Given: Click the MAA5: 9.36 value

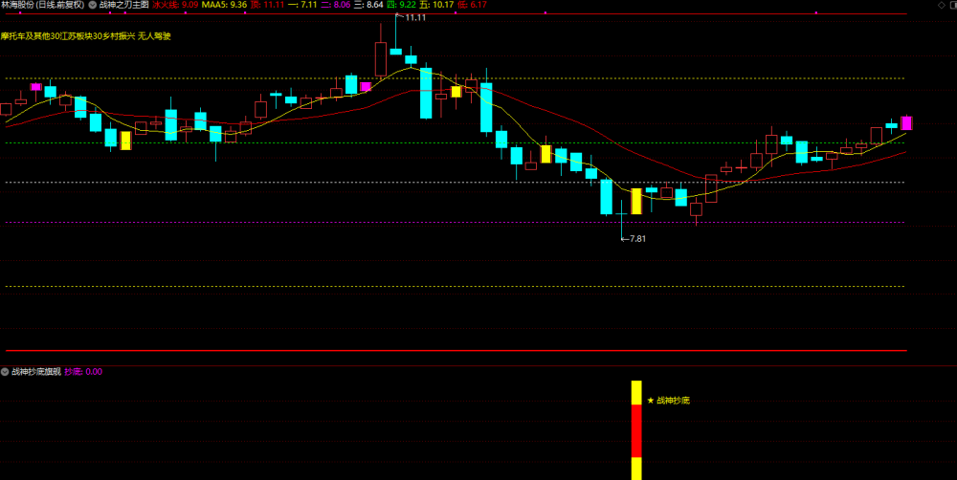Looking at the screenshot, I should (x=224, y=4).
